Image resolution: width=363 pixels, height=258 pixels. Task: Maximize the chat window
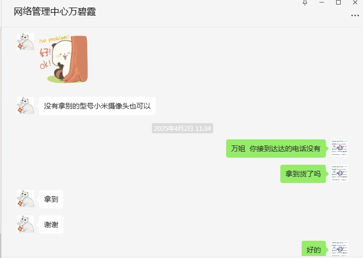click(x=338, y=3)
